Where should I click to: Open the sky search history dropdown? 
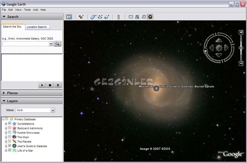[51, 44]
